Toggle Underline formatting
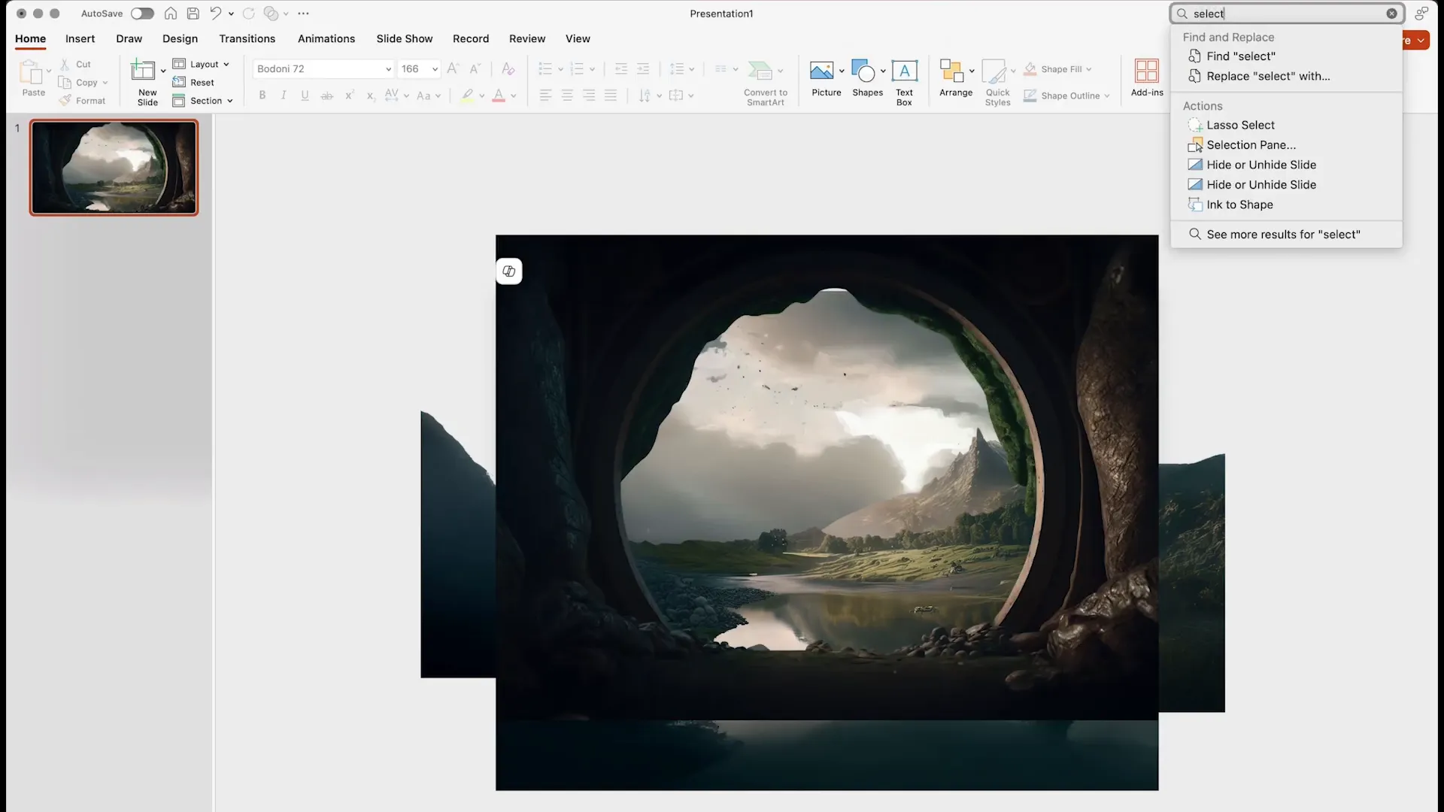 (305, 95)
